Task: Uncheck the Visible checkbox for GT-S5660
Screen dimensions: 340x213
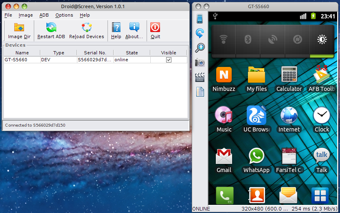Action: [169, 60]
